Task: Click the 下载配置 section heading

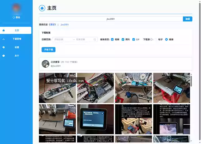Action: 46,33
